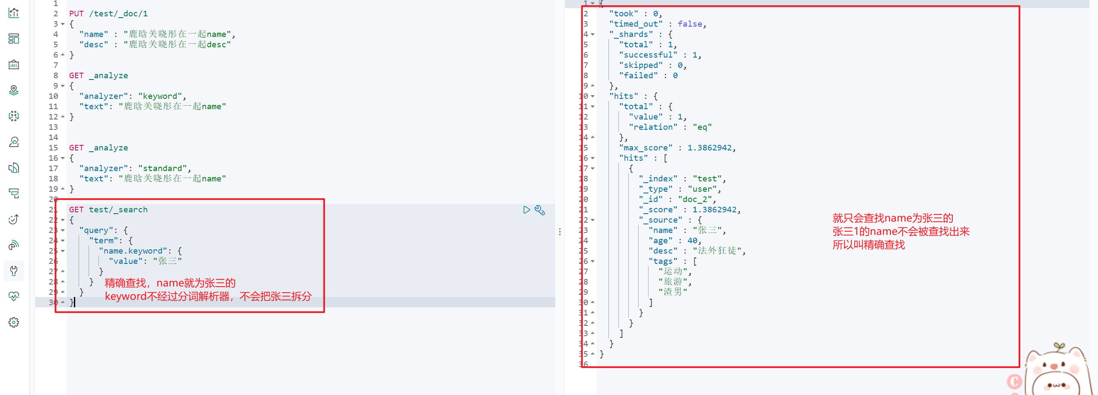Click "successful" : 1 in response
1098x395 pixels.
(x=660, y=55)
